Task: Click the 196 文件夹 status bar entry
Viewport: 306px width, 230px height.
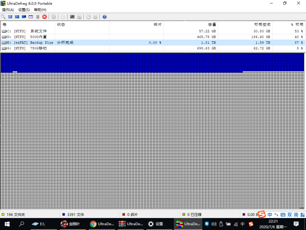Action: click(x=16, y=215)
